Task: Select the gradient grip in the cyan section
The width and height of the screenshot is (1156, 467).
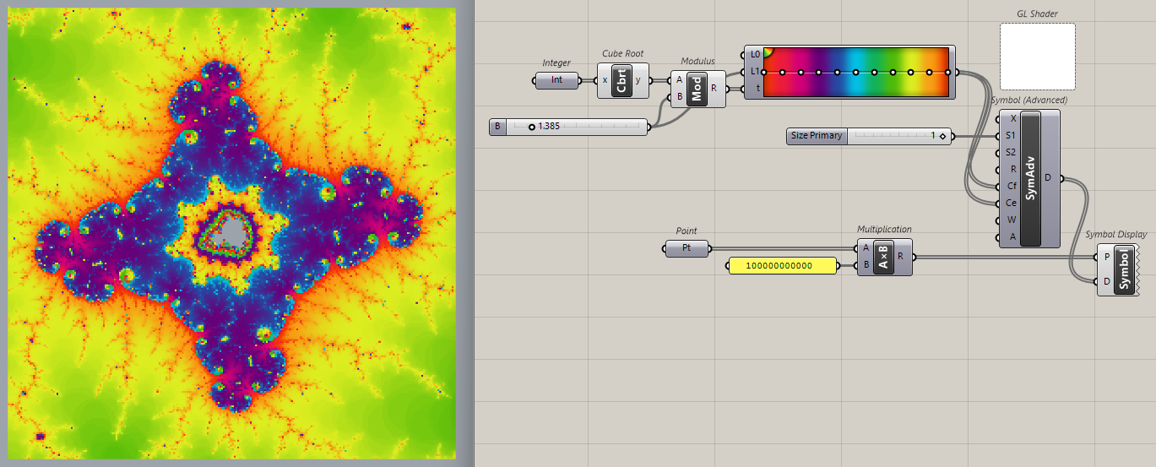Action: [855, 72]
